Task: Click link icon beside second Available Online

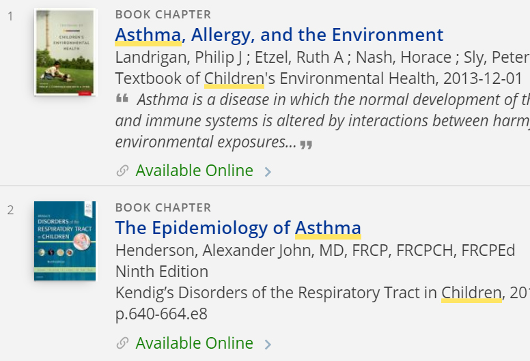Action: (122, 343)
